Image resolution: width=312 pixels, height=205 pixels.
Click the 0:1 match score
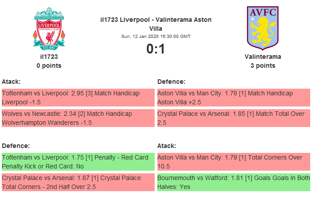(156, 49)
